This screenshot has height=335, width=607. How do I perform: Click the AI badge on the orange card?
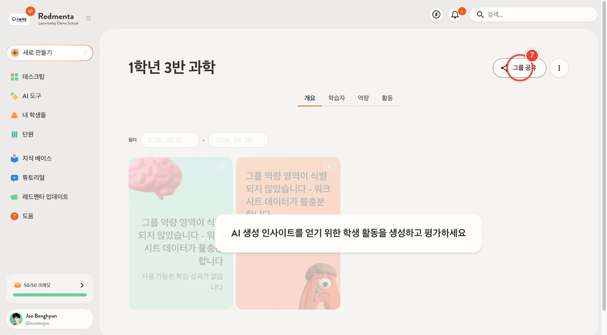click(x=329, y=166)
